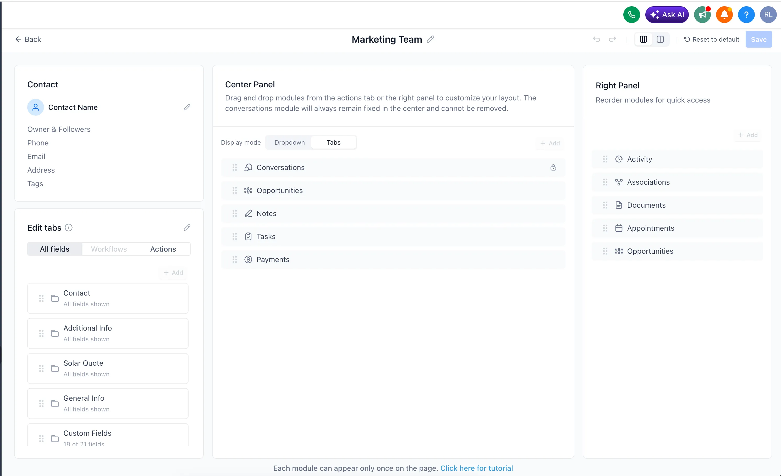The image size is (781, 476).
Task: Select the two-column layout toggle
Action: (661, 39)
